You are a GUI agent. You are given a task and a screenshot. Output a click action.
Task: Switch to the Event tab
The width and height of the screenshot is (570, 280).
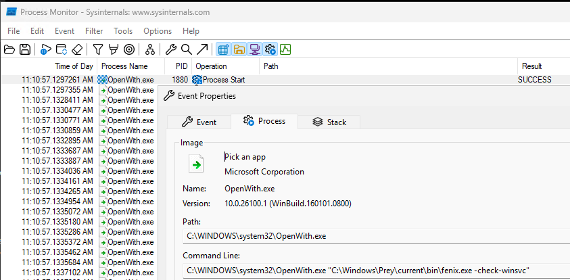click(199, 122)
